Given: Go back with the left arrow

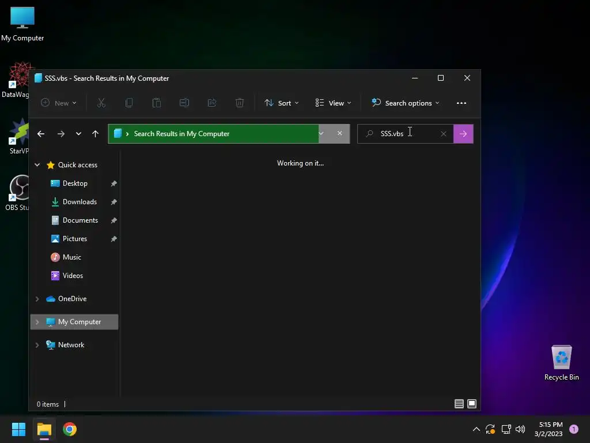Looking at the screenshot, I should 41,134.
